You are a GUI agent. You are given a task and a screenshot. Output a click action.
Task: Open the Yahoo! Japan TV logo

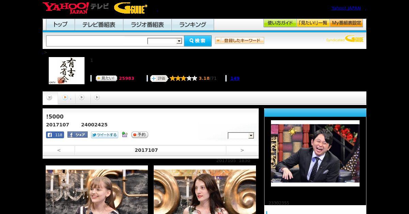pos(76,8)
